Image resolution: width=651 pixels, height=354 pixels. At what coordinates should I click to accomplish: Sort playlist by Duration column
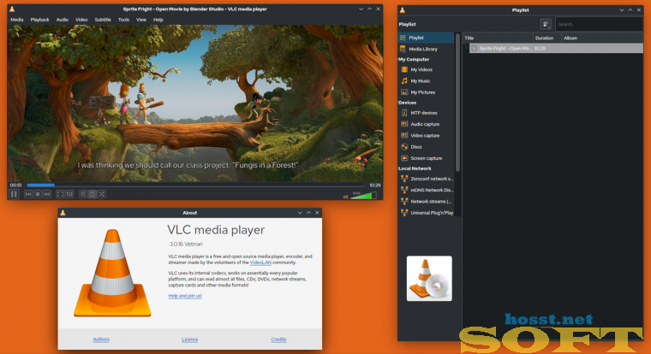pyautogui.click(x=547, y=38)
